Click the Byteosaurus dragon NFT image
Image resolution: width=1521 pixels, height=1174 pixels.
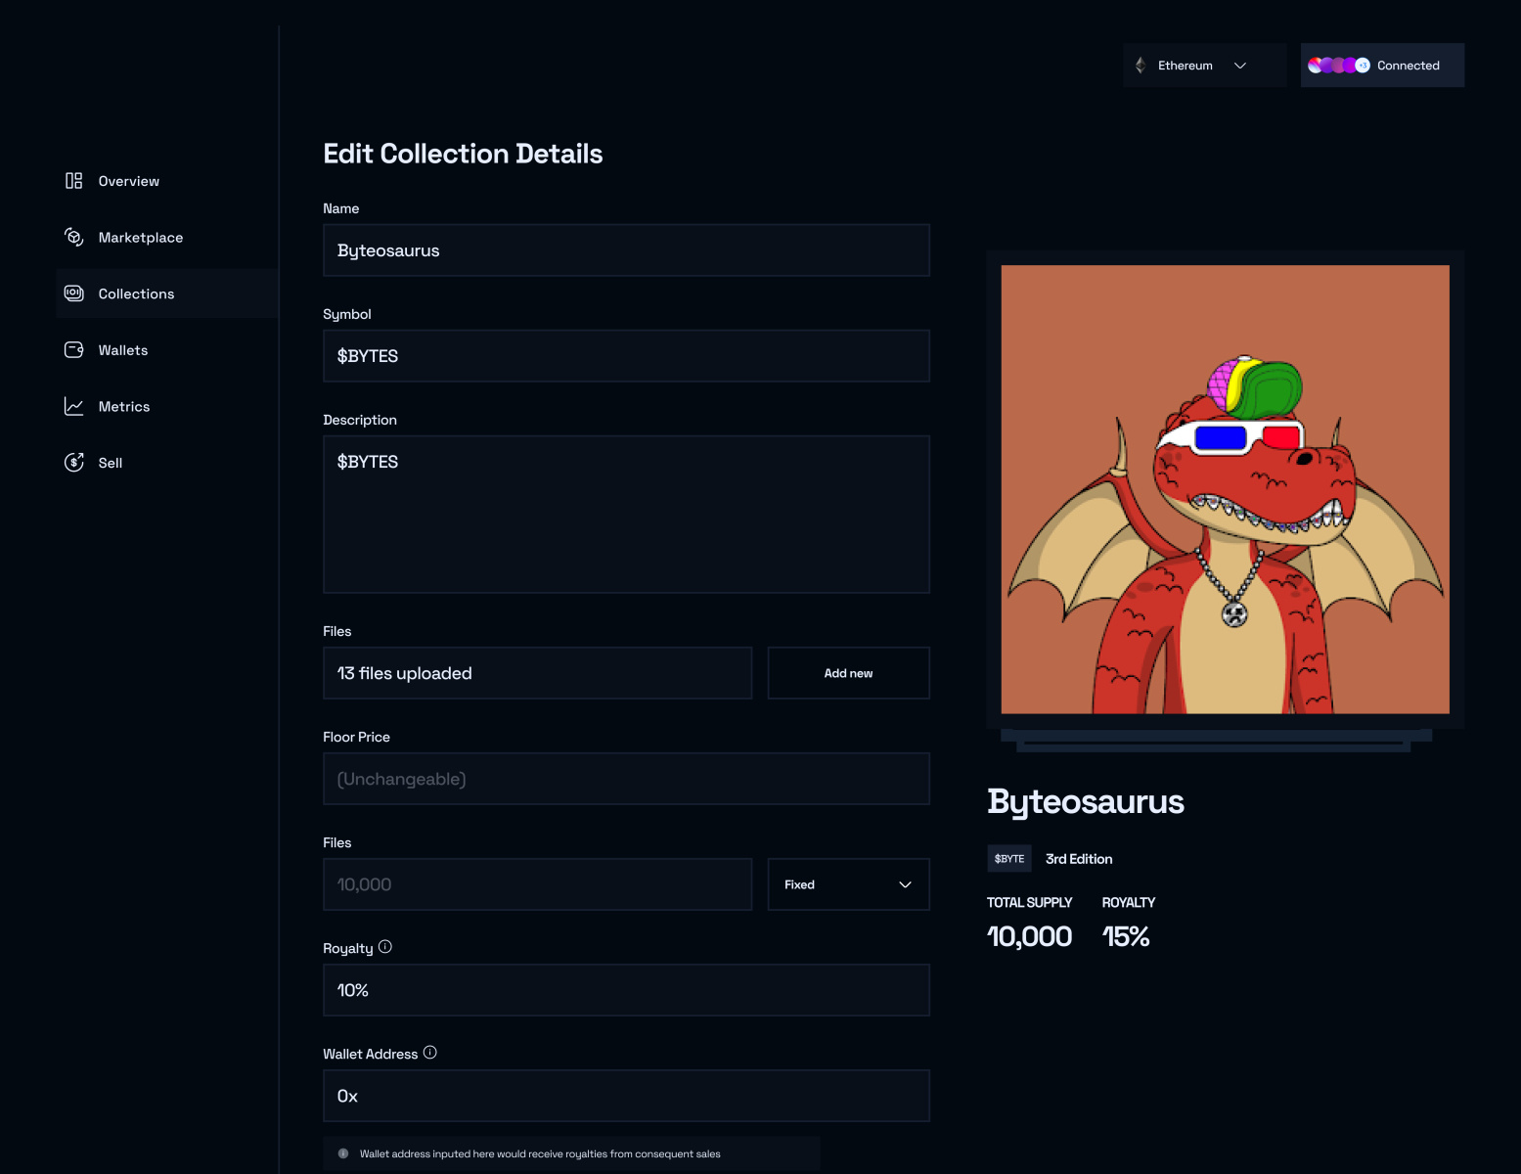pos(1225,489)
